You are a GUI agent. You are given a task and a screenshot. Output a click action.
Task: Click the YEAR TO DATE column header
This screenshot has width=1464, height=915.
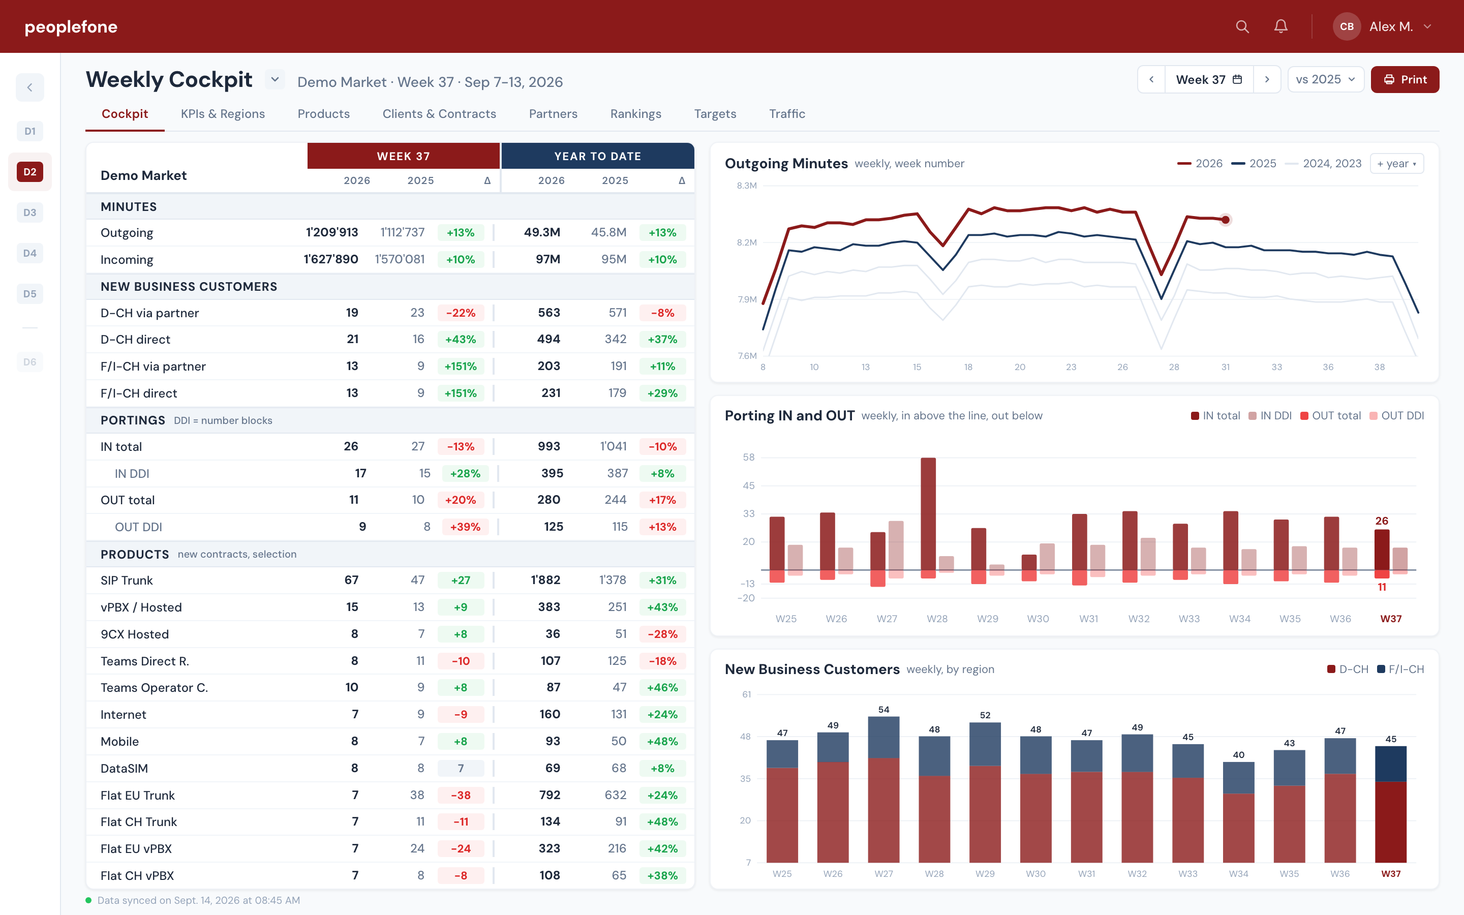pos(598,156)
